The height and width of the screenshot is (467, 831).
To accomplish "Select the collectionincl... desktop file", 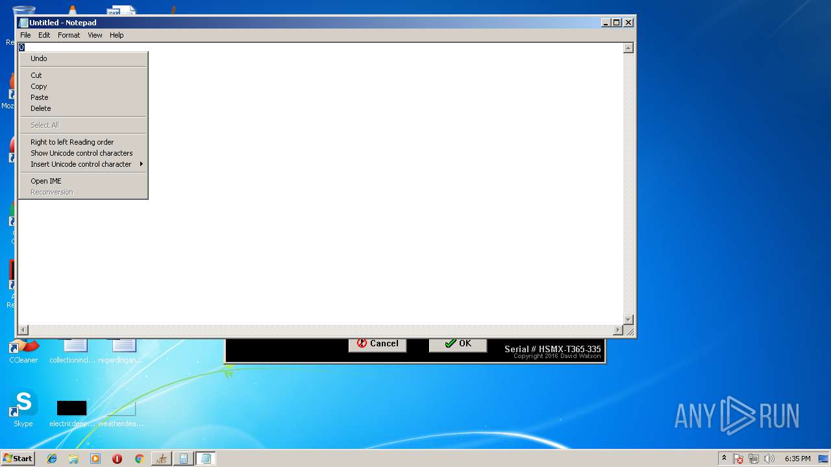I will (73, 350).
